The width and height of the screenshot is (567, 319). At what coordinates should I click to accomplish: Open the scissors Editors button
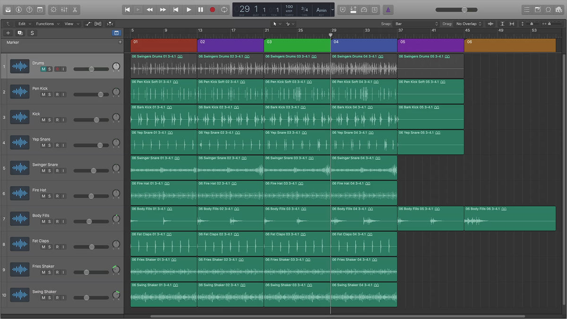click(75, 9)
